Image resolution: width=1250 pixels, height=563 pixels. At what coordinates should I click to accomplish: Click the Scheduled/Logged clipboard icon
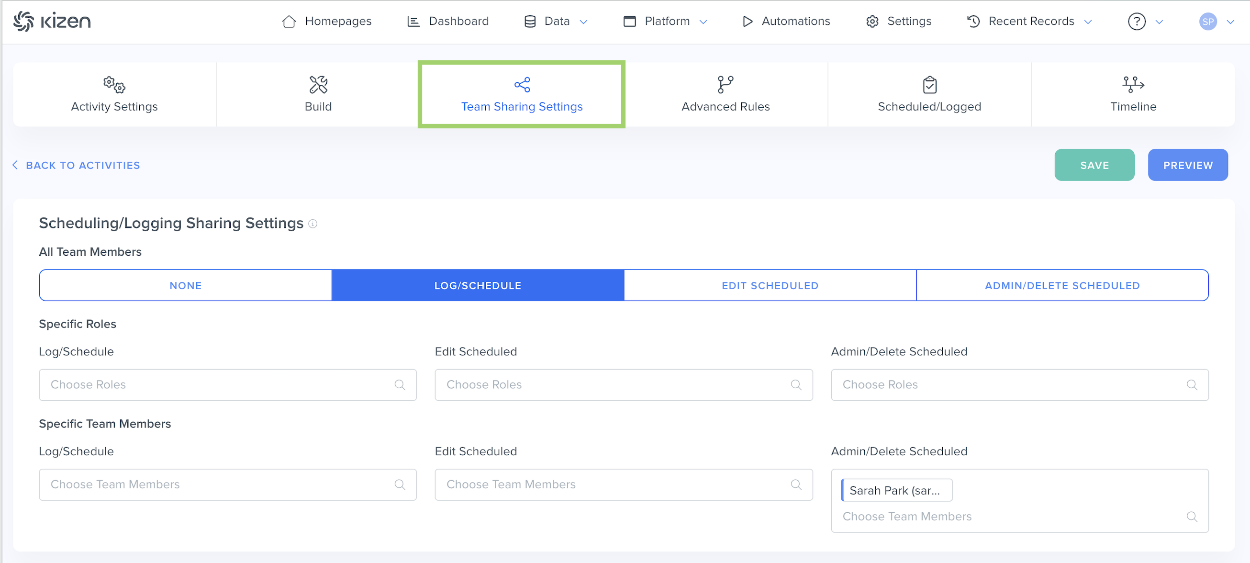point(929,85)
